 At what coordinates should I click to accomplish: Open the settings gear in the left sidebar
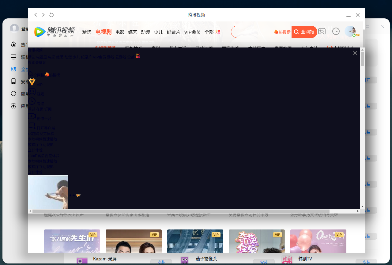pos(13,106)
